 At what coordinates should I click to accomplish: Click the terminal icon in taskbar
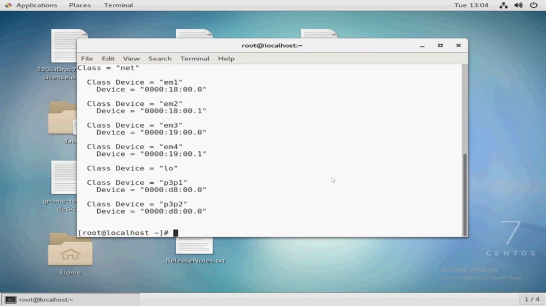(x=11, y=299)
